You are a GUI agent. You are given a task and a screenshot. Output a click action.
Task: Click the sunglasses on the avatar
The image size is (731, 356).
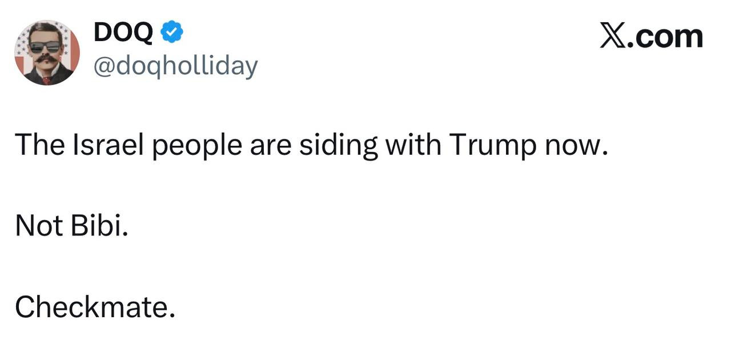point(45,47)
